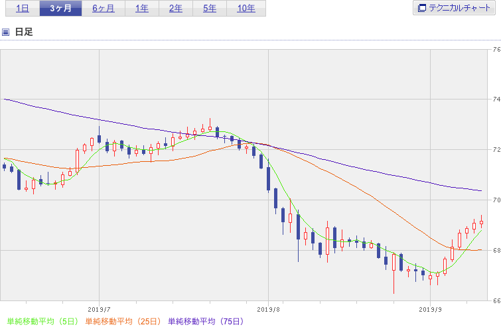Click the window icon on テクニカルチャート button
Viewport: 501px width, 327px height.
tap(422, 8)
